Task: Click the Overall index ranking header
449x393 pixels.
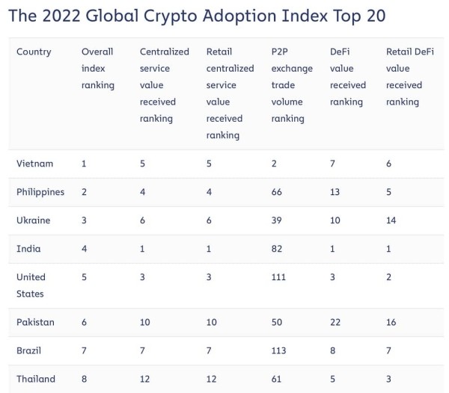Action: coord(98,68)
